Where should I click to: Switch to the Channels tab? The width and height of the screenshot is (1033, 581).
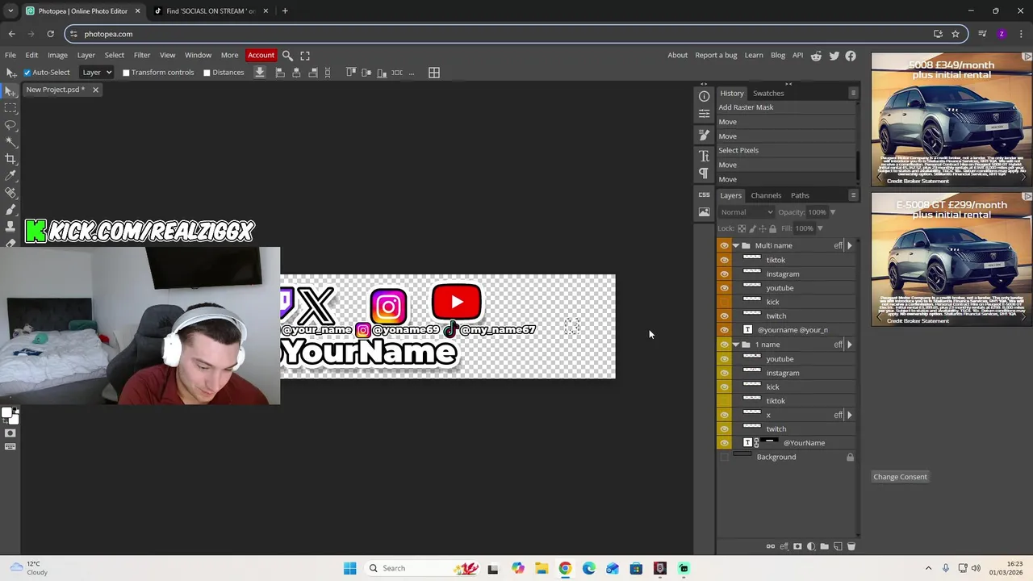coord(766,195)
